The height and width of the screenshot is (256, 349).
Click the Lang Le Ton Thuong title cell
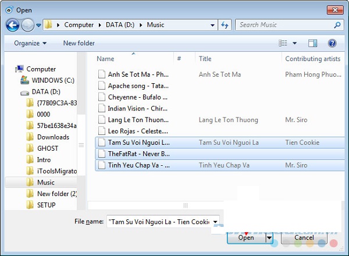click(229, 120)
